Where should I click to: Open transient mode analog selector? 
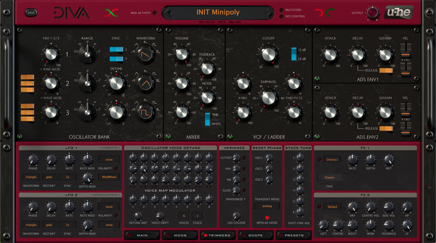[x=267, y=206]
